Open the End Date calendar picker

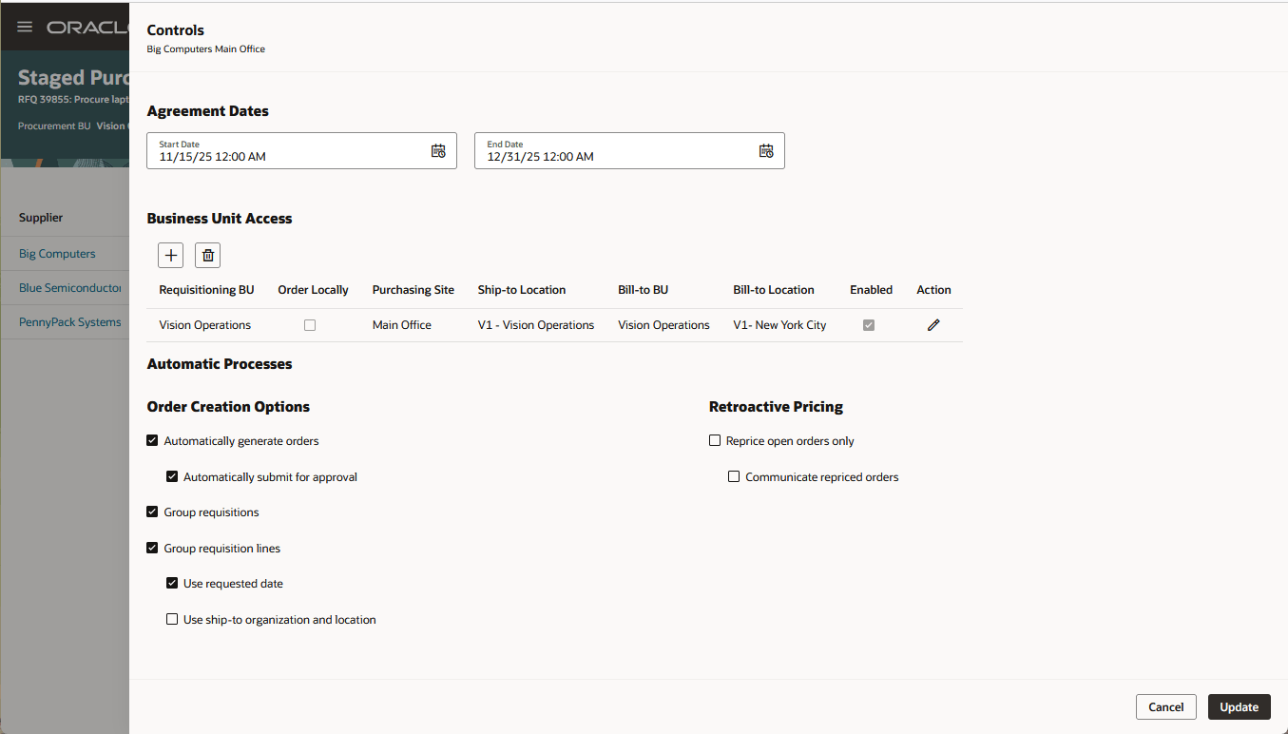[766, 150]
